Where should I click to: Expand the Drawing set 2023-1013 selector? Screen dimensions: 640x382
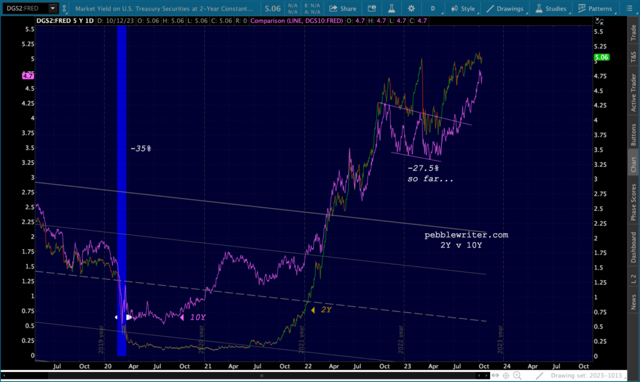click(586, 376)
